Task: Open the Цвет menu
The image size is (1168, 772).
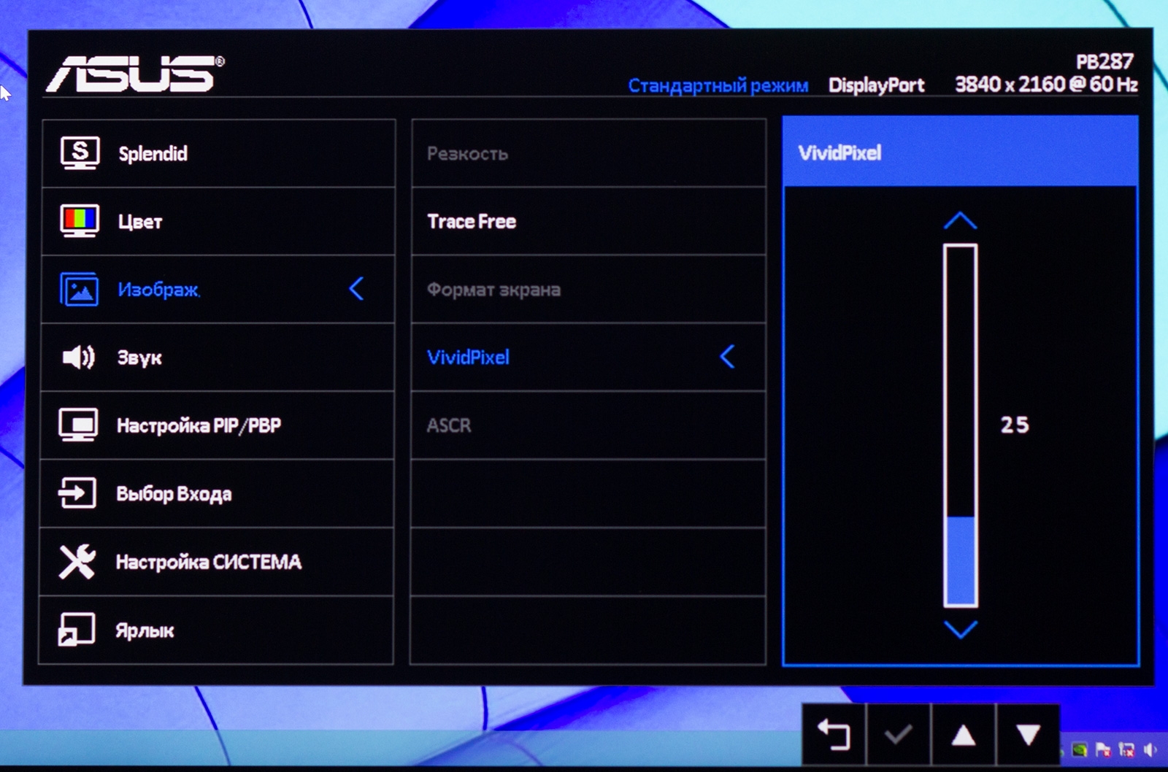Action: (218, 221)
